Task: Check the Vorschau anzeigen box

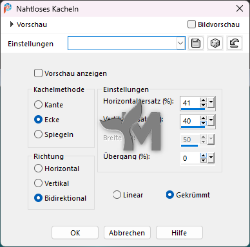Action: pyautogui.click(x=38, y=73)
